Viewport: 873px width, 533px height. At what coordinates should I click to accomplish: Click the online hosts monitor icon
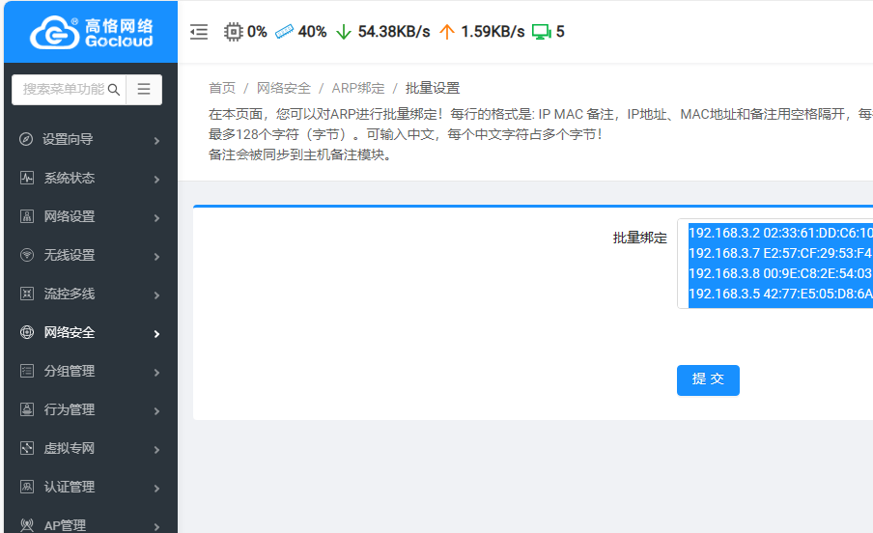541,32
